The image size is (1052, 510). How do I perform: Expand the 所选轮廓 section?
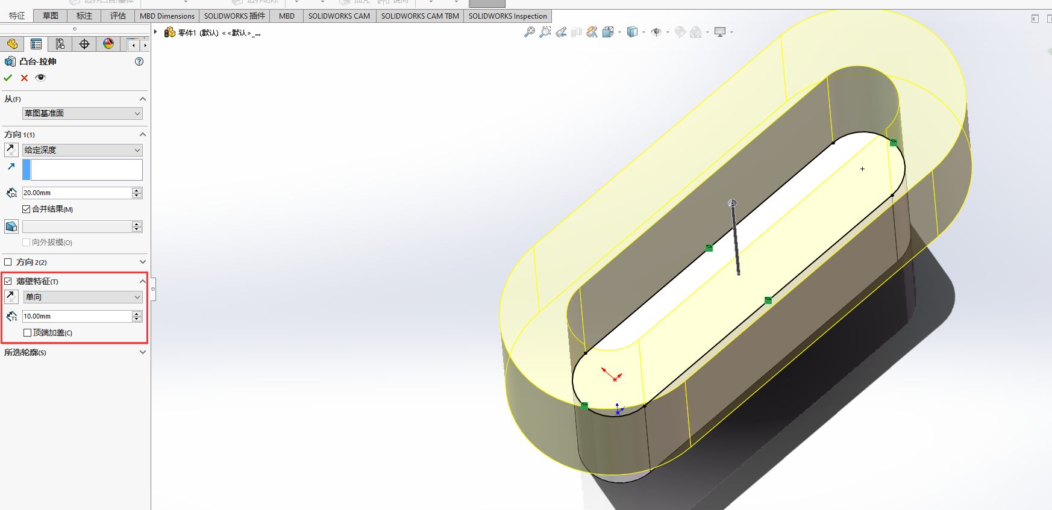click(x=143, y=352)
